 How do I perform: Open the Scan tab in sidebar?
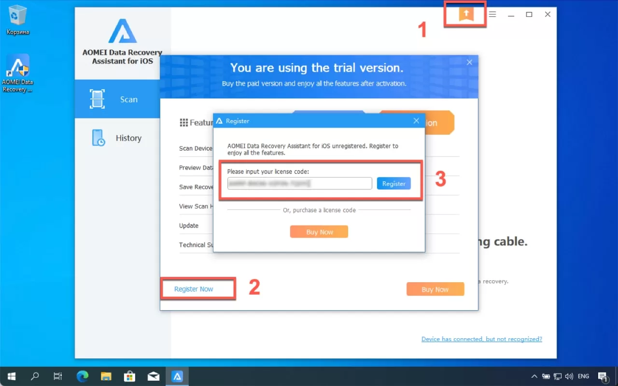(117, 99)
